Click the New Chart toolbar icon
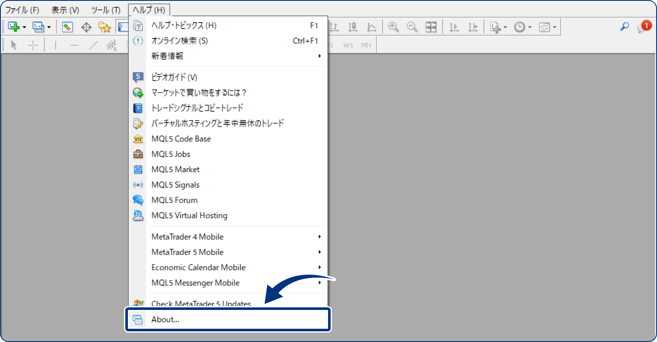 tap(14, 27)
